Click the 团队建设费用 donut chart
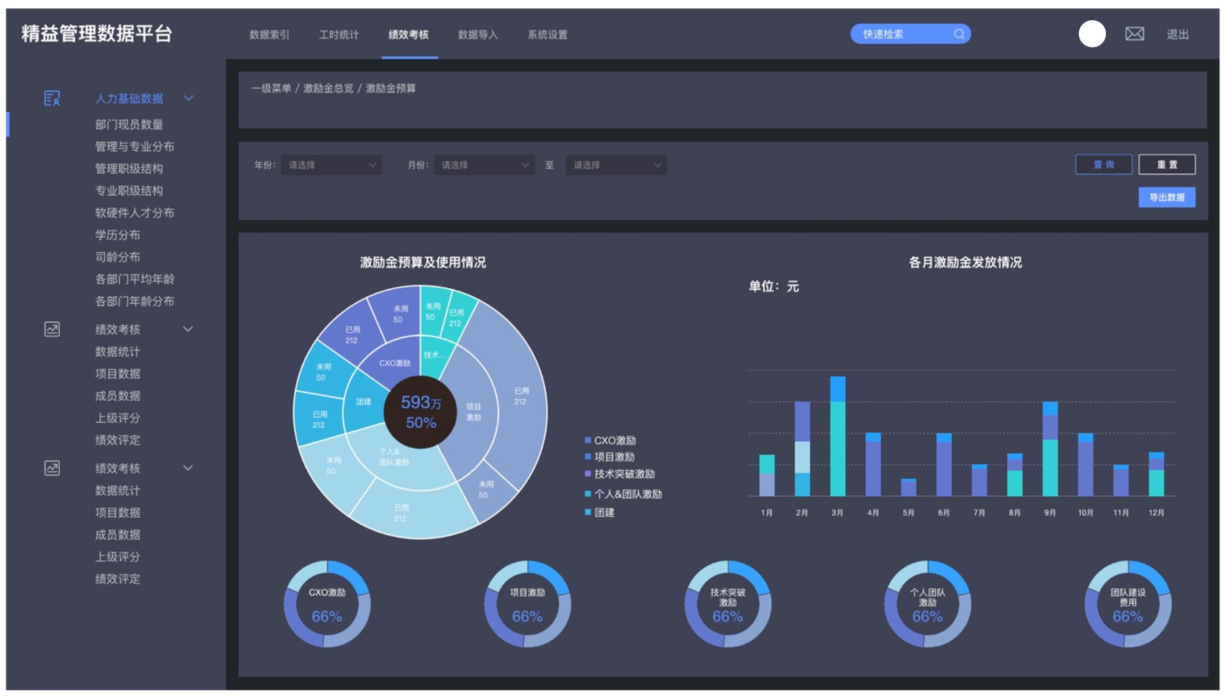 tap(1128, 604)
